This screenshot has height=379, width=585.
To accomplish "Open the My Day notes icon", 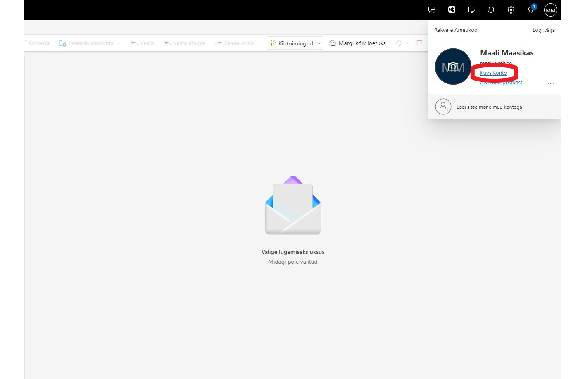I will [x=471, y=10].
